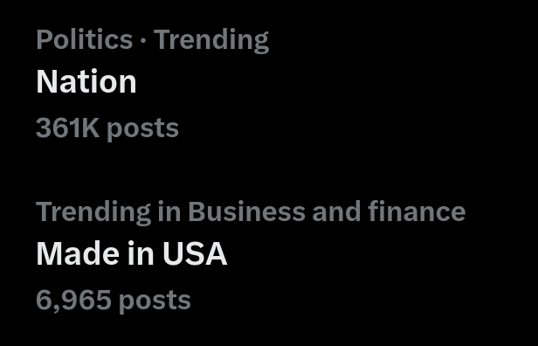Click the word and in Business and finance
Viewport: 538px width, 346px height.
pos(336,211)
